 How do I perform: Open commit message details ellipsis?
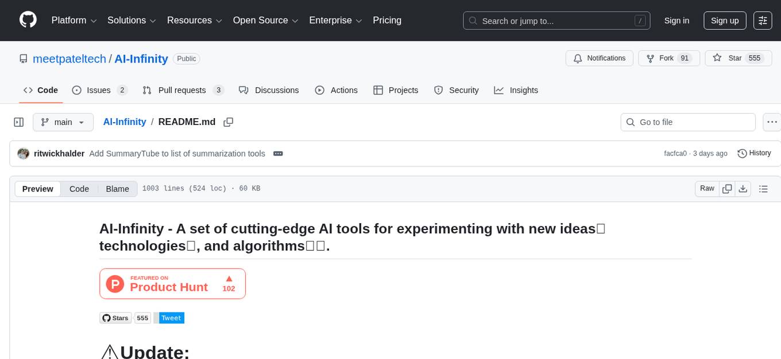pyautogui.click(x=278, y=154)
